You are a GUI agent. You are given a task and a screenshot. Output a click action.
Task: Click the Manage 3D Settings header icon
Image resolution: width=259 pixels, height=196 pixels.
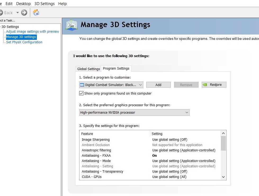(x=72, y=25)
